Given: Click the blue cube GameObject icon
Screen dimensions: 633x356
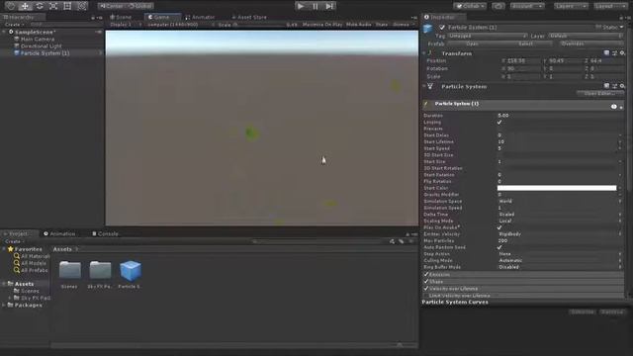Looking at the screenshot, I should point(428,29).
